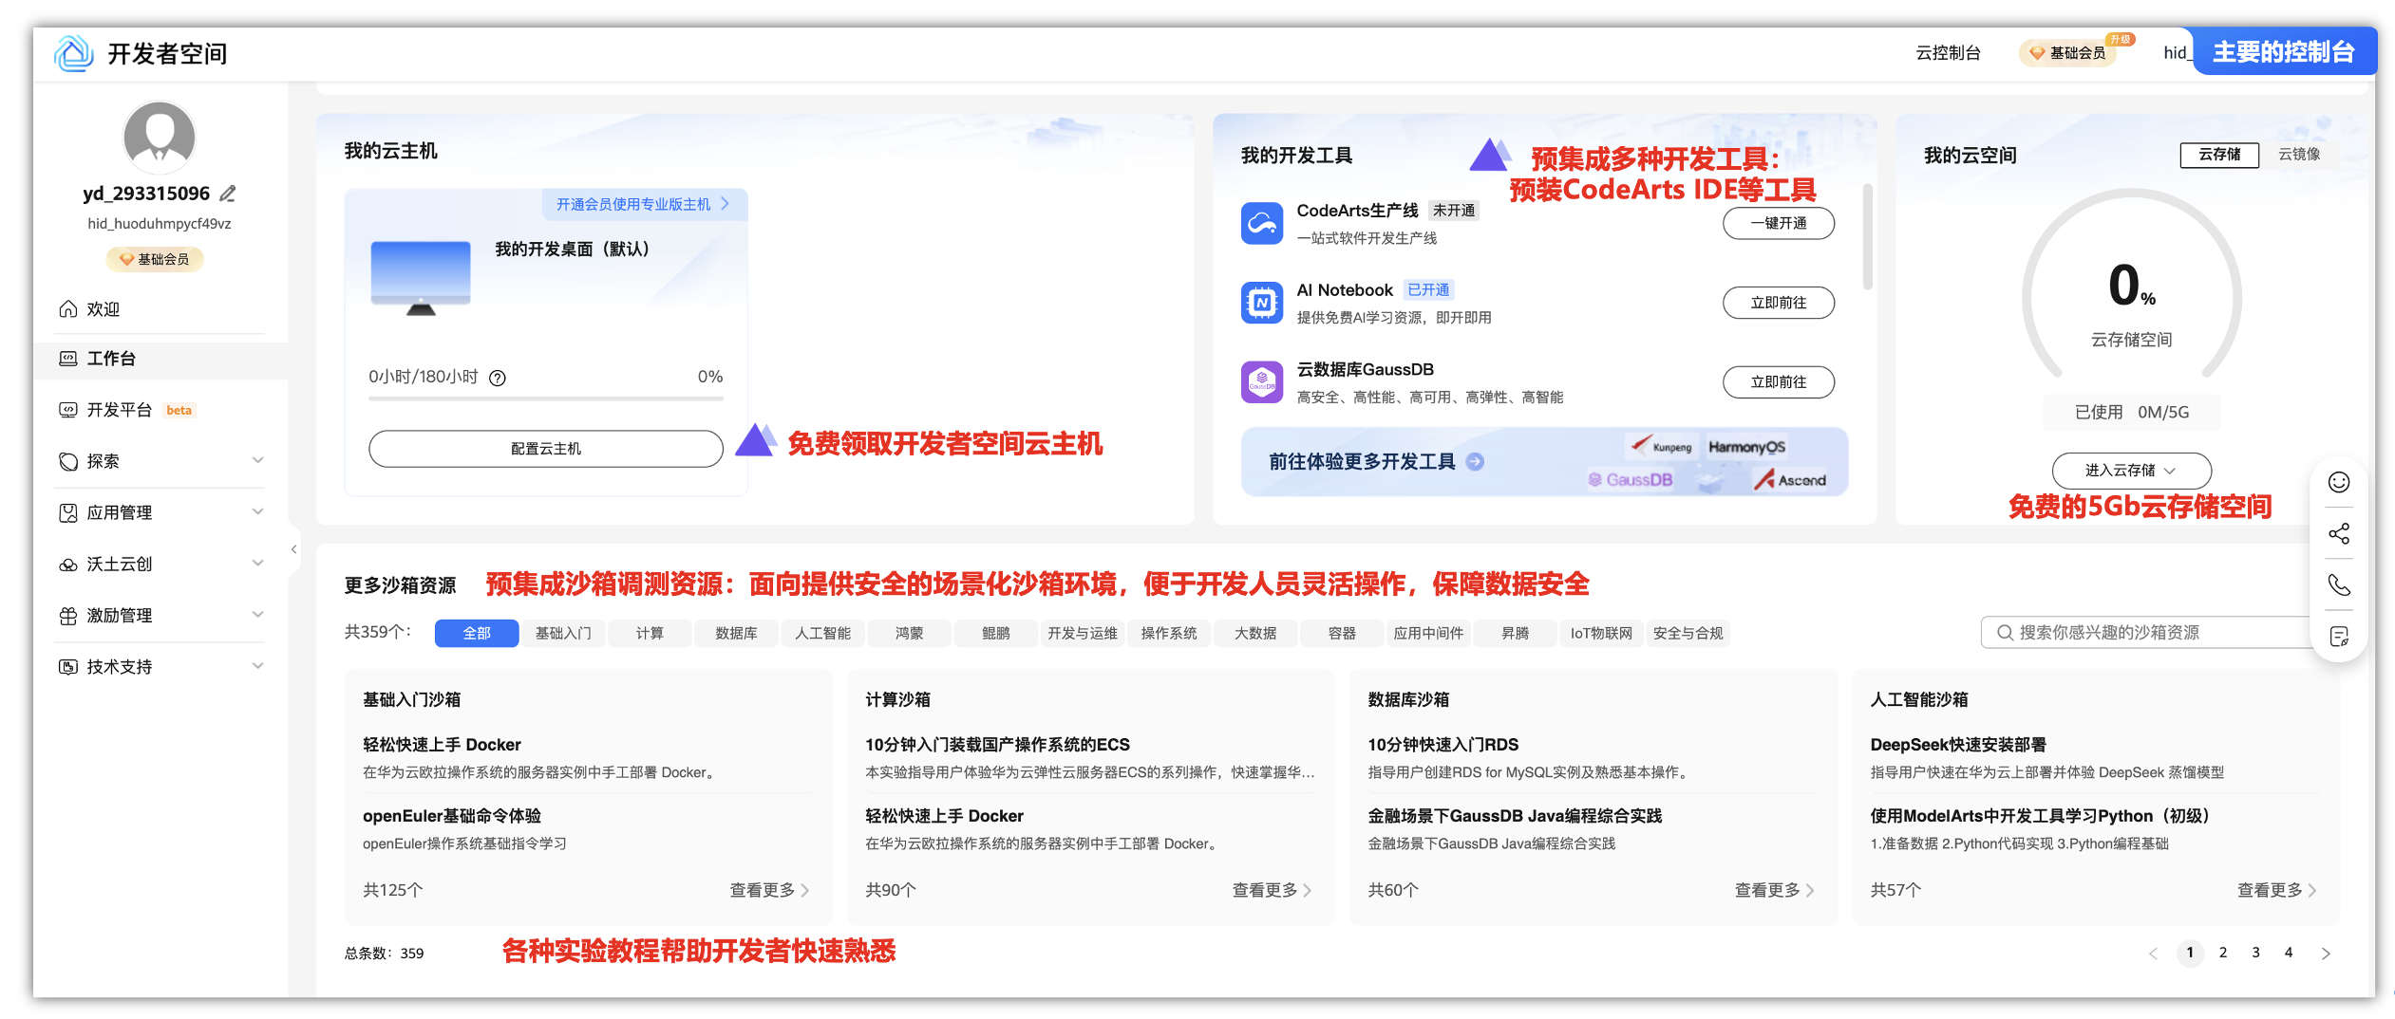Click 查看更多 in 基础入门沙箱 card
Screen dimensions: 2395x1019
point(769,890)
